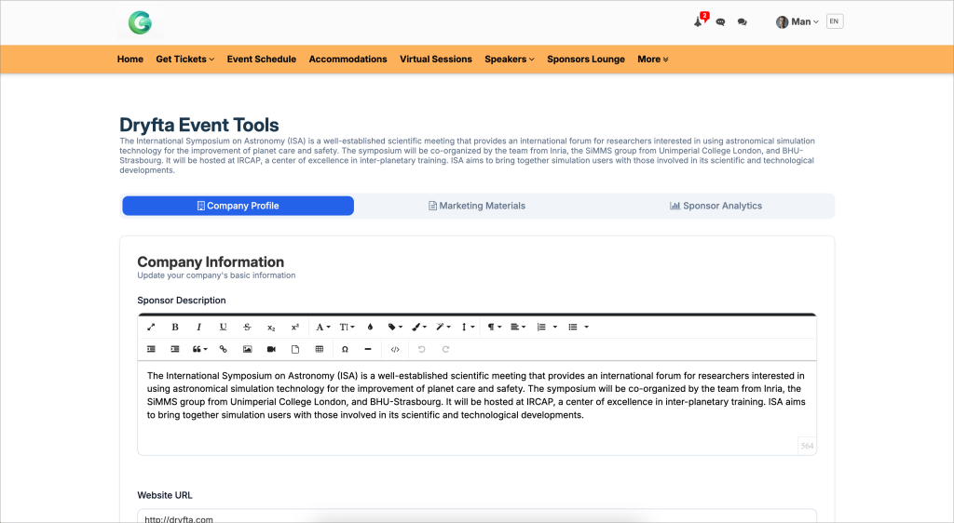Expand the Speakers menu
Image resolution: width=954 pixels, height=523 pixels.
click(510, 59)
